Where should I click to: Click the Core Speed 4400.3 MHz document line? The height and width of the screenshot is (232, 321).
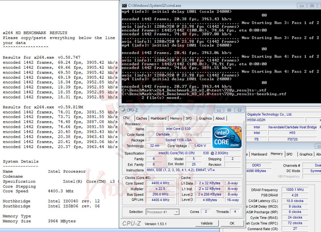click(38, 191)
